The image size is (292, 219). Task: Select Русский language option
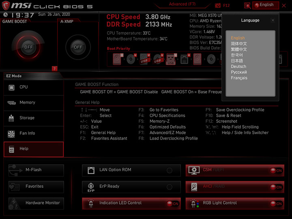click(x=239, y=72)
